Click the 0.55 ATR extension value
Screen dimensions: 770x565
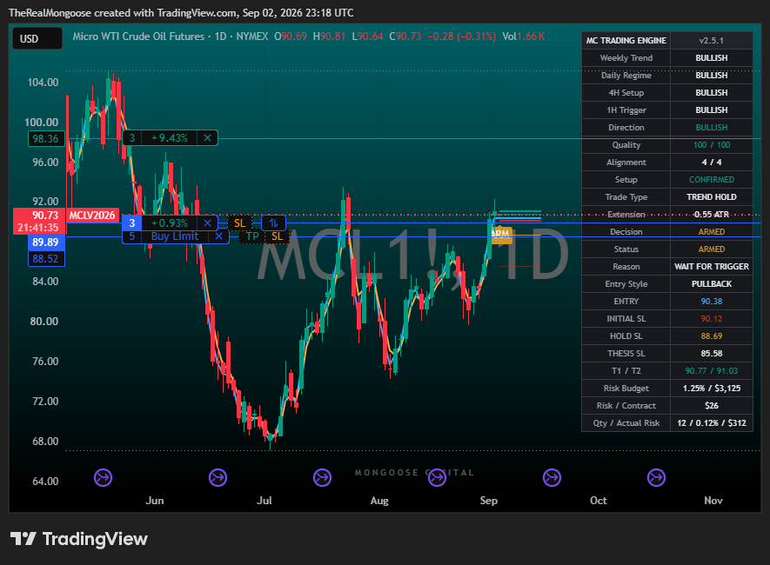click(x=711, y=215)
